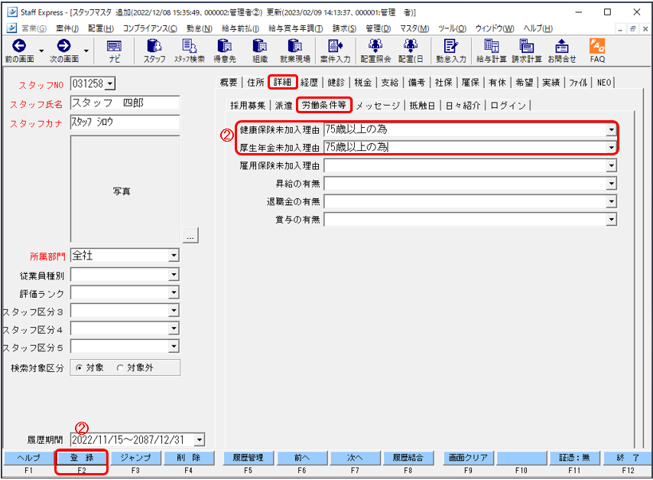This screenshot has width=653, height=480.
Task: Expand the 前の画面 history arrow
Action: 41,51
